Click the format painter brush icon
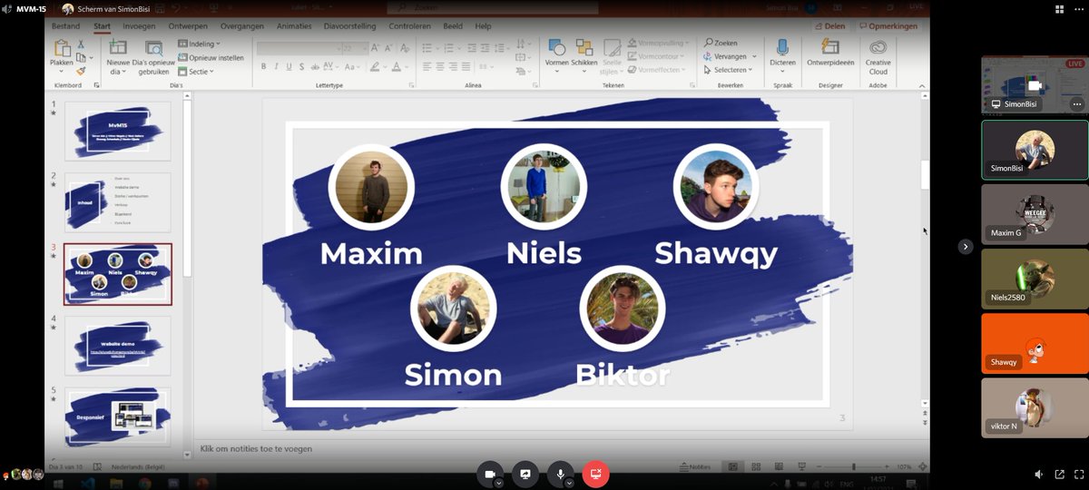Viewport: 1089px width, 490px height. (x=81, y=70)
